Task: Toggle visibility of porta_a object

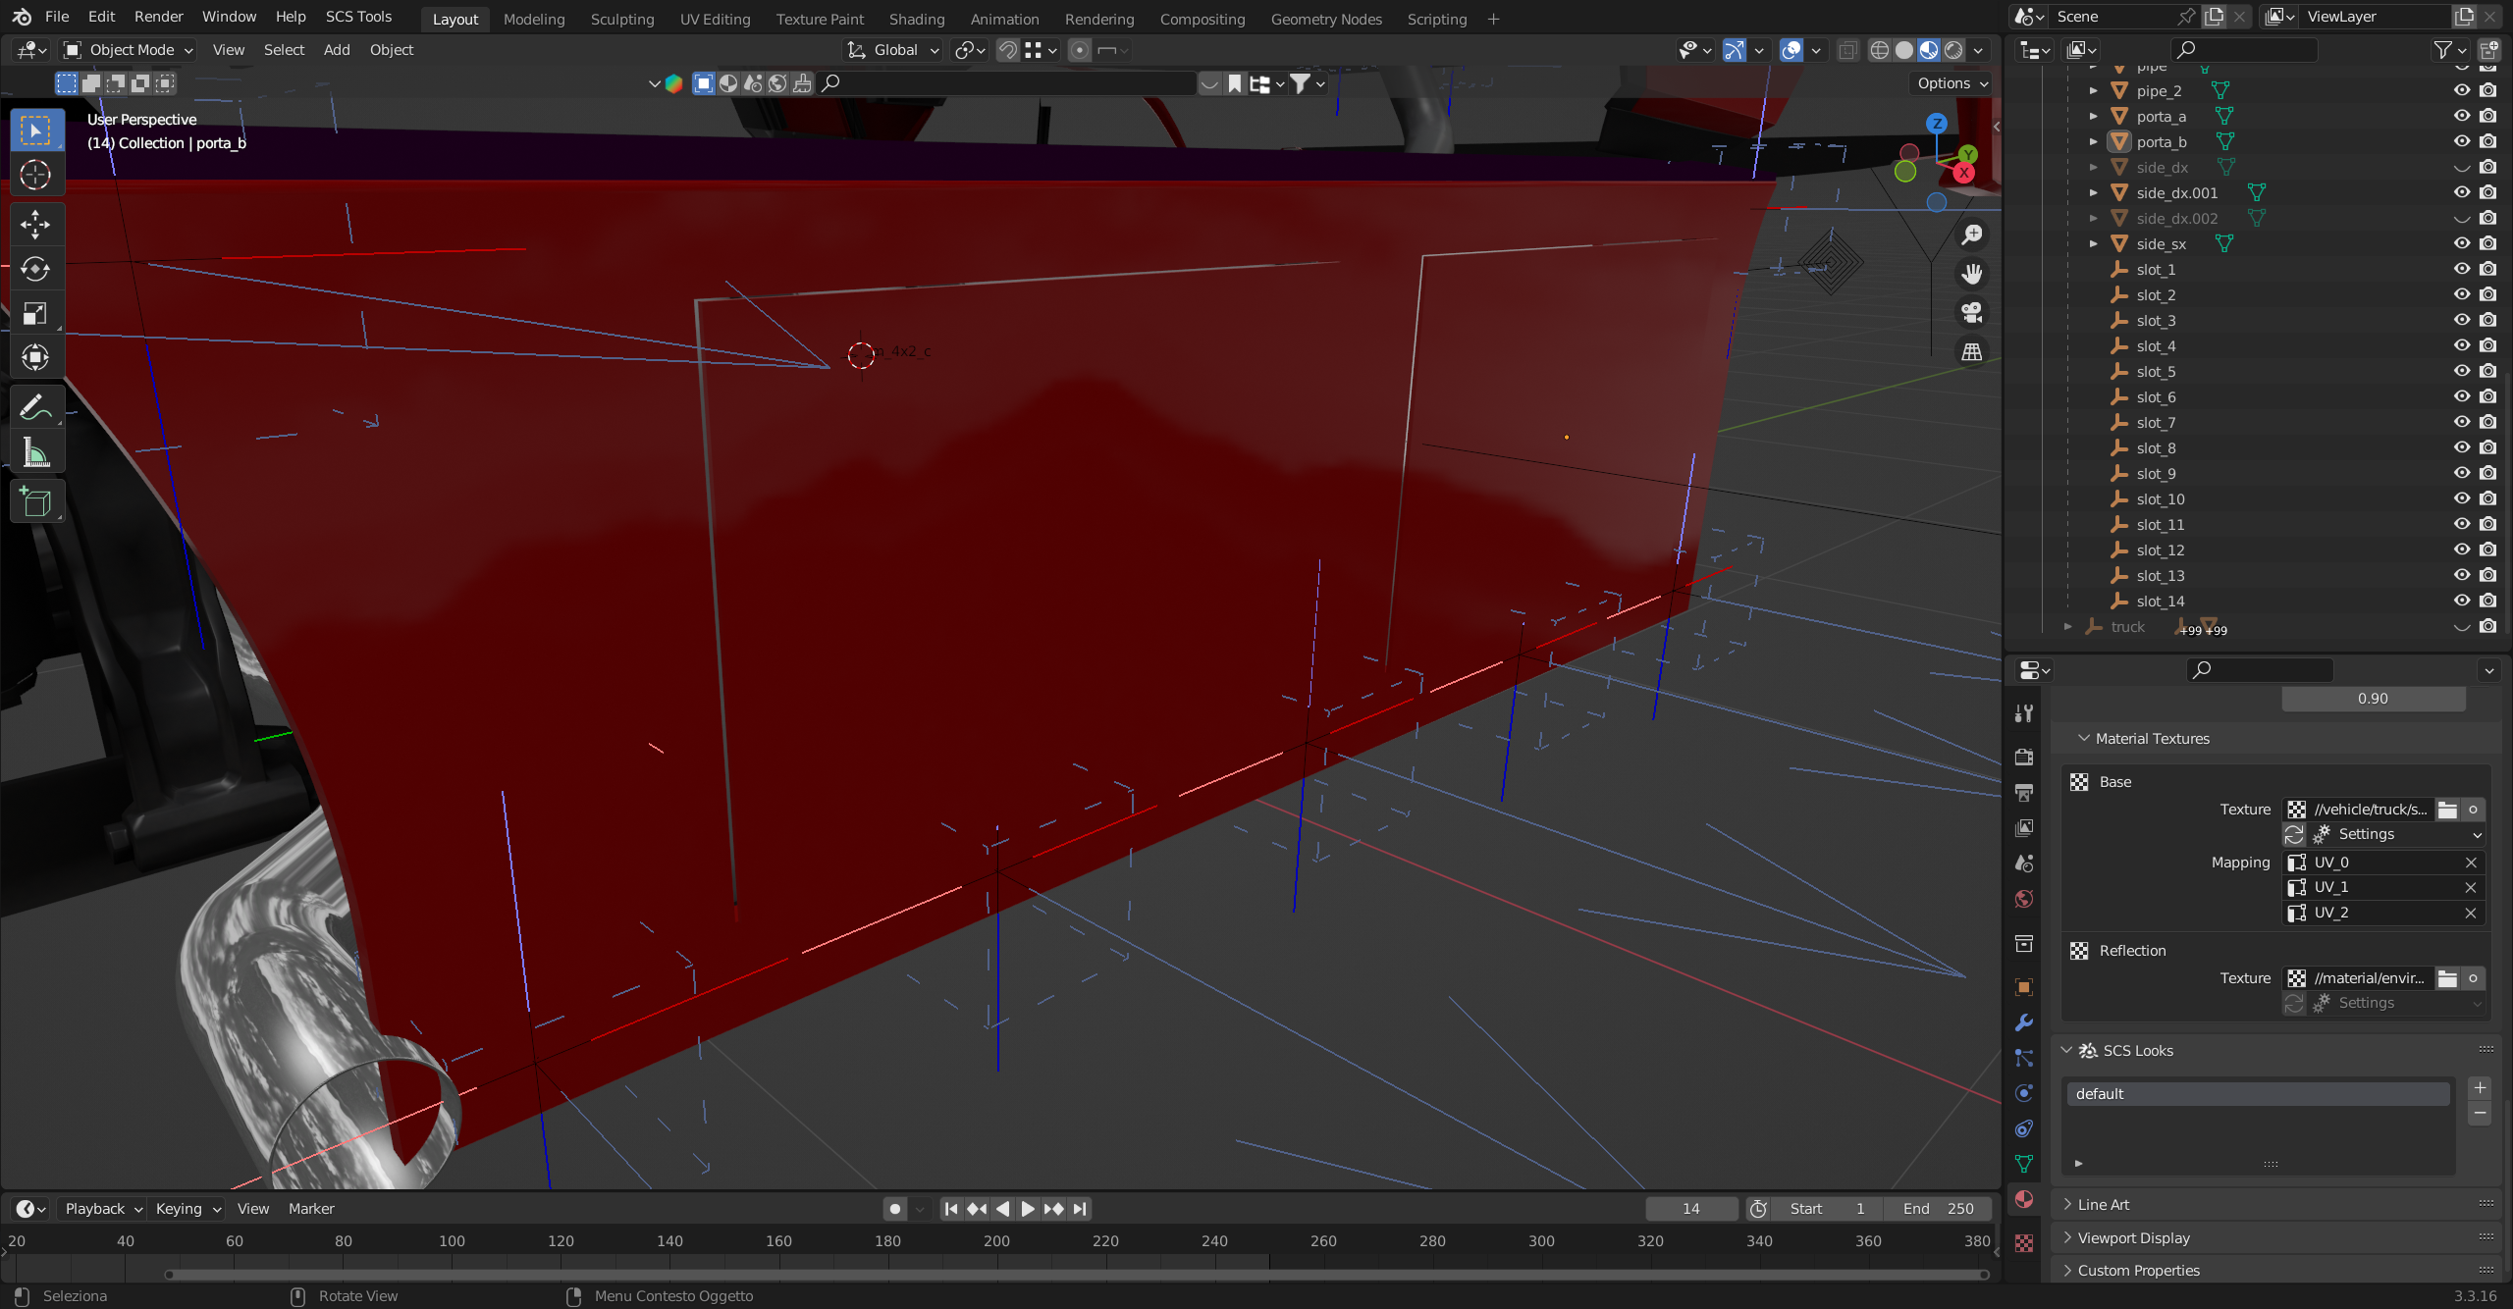Action: pos(2461,116)
